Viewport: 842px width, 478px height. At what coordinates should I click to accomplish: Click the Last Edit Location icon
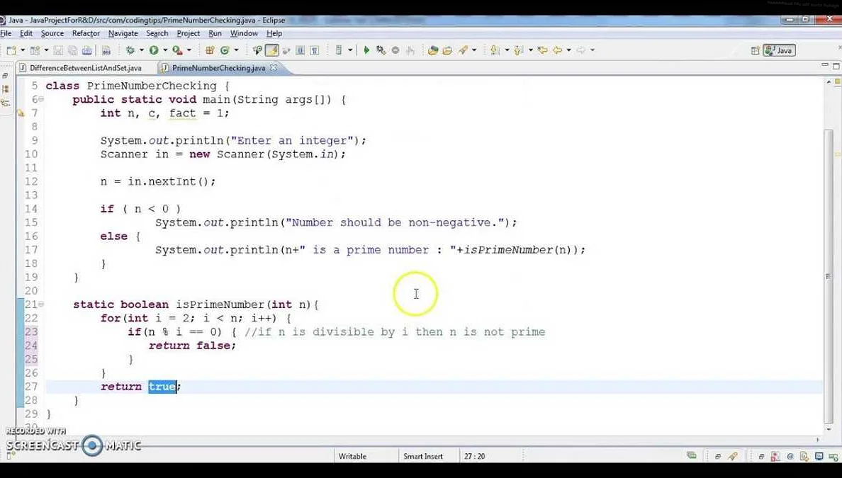pyautogui.click(x=542, y=50)
